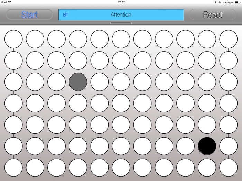
Task: Tap the Reset button
Action: pos(213,14)
